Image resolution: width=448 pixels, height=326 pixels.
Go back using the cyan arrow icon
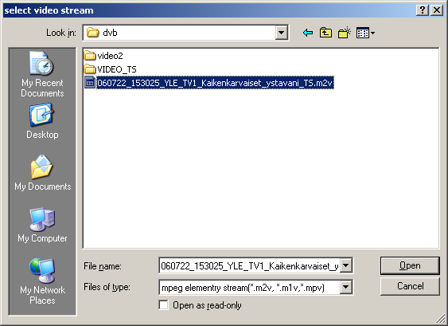pos(308,33)
